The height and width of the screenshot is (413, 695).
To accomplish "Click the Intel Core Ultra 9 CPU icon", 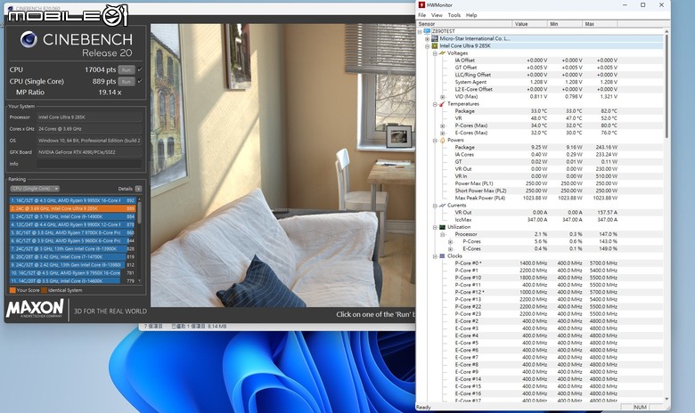I will [x=435, y=45].
